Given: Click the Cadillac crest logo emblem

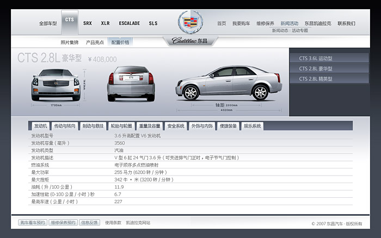Looking at the screenshot, I should (x=190, y=22).
